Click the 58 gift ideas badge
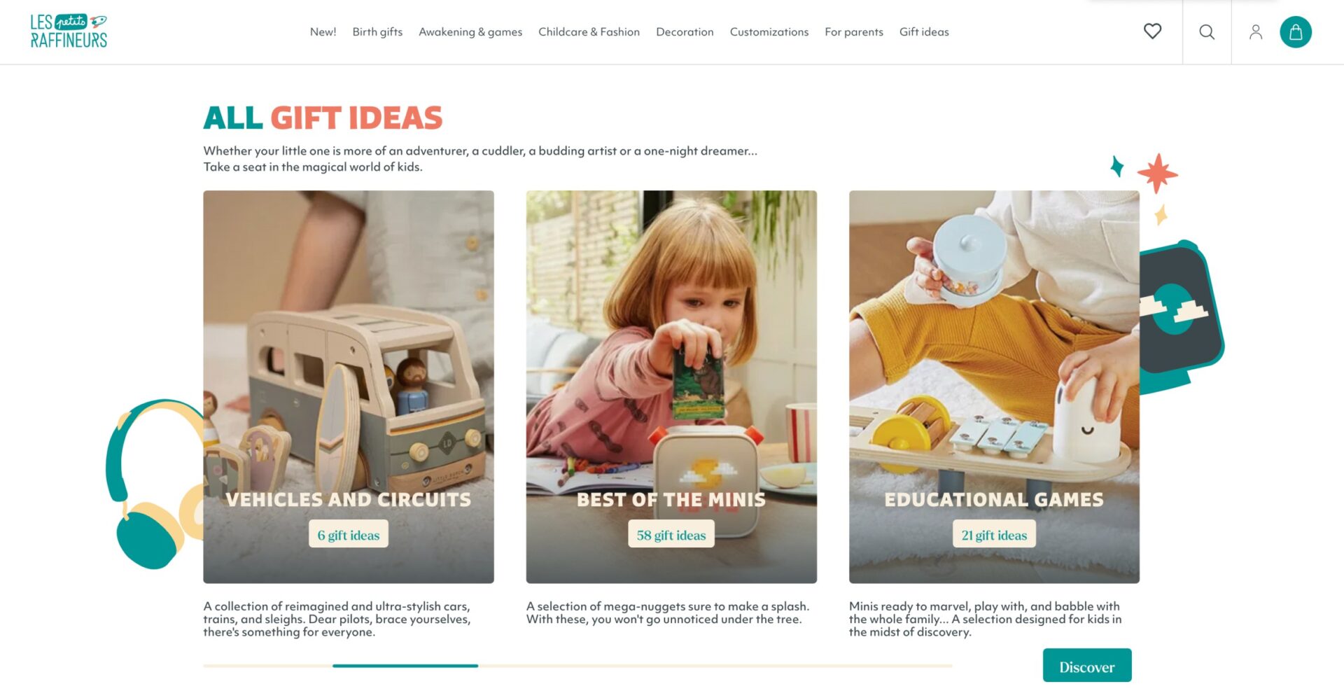Viewport: 1344px width, 698px height. [x=671, y=535]
